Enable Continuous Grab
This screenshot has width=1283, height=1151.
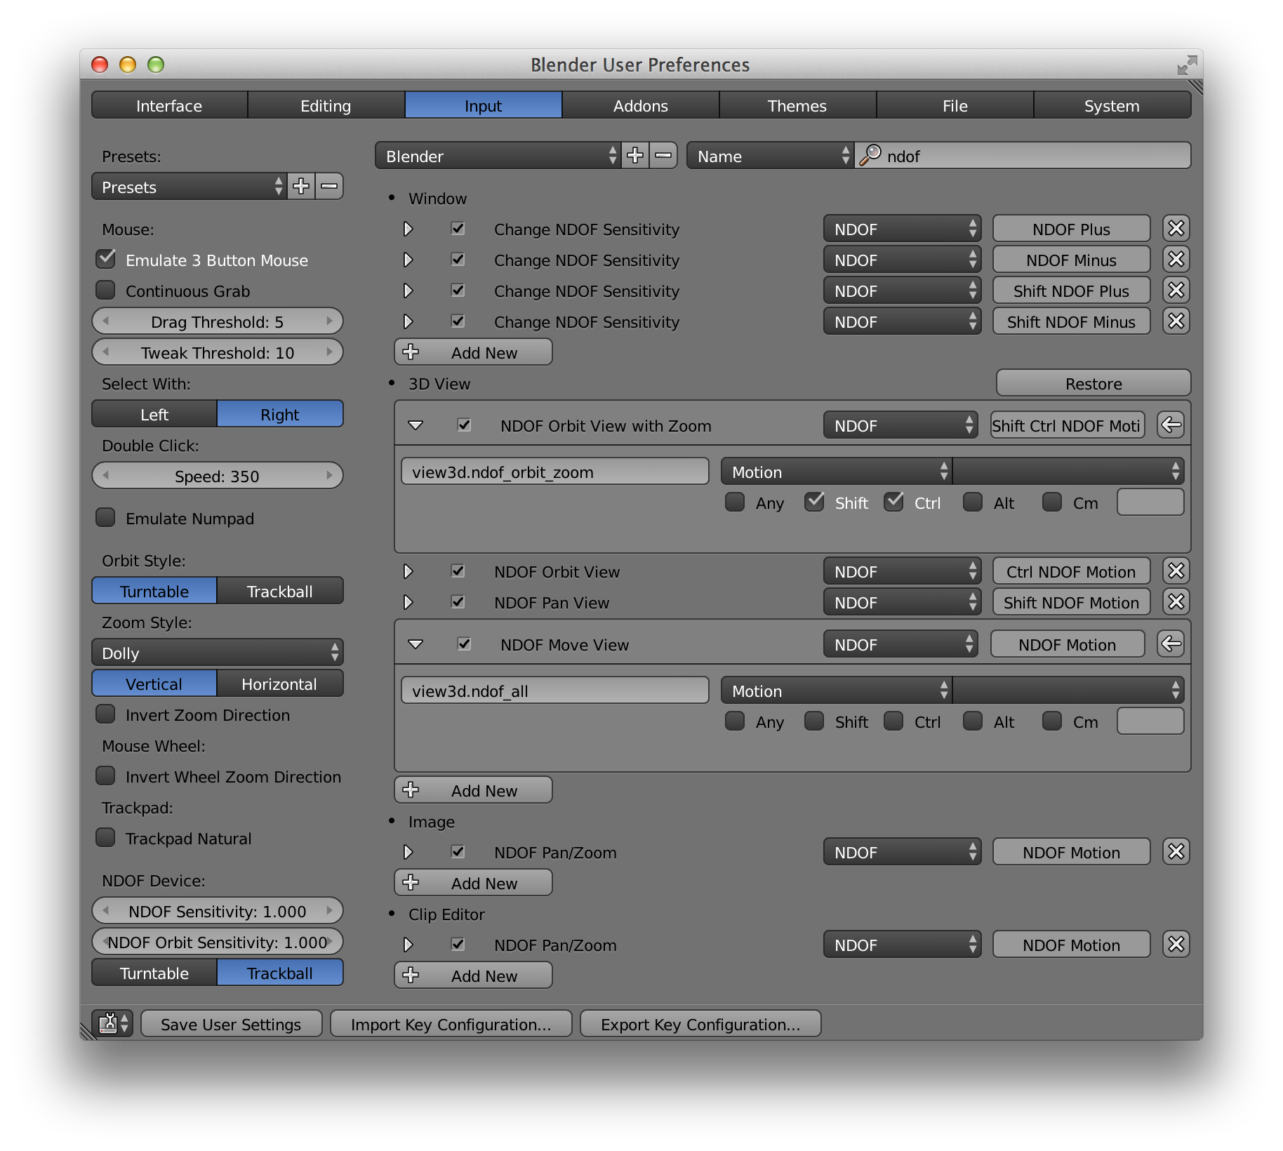[105, 290]
